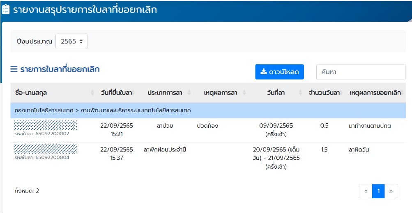Click the ลาพักผ่อนประจำปี leave type cell
The image size is (412, 213).
(165, 150)
